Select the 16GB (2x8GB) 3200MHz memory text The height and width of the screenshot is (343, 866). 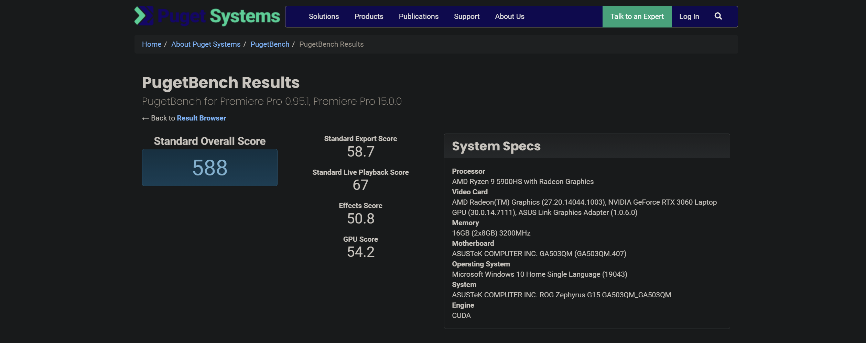pos(491,233)
